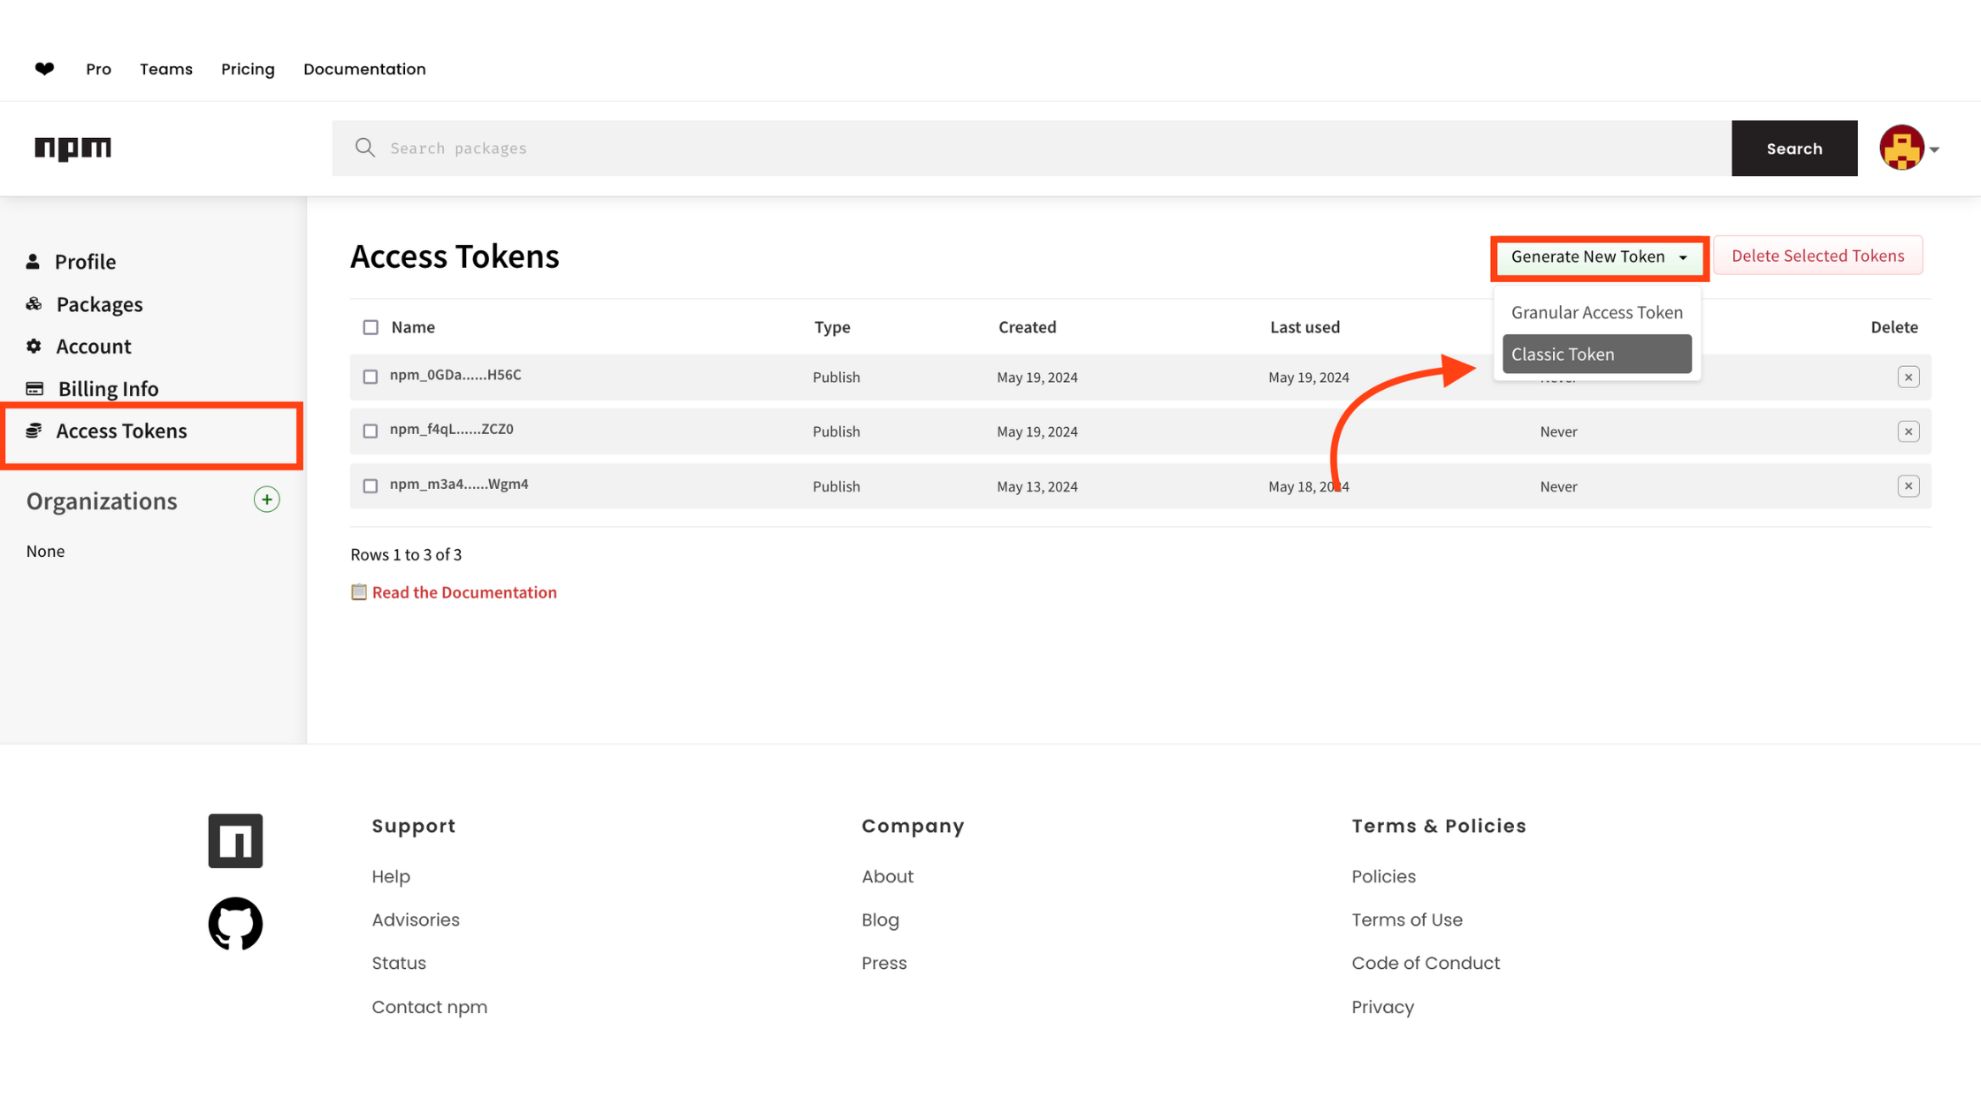Image resolution: width=1981 pixels, height=1114 pixels.
Task: Click the Name column header
Action: (413, 327)
